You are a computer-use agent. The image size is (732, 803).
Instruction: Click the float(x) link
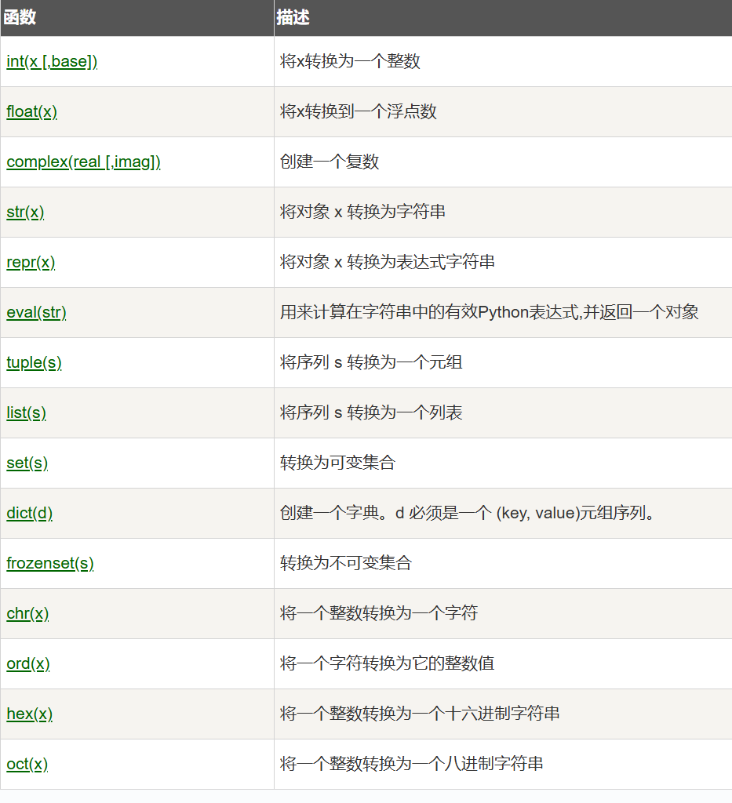pos(31,112)
